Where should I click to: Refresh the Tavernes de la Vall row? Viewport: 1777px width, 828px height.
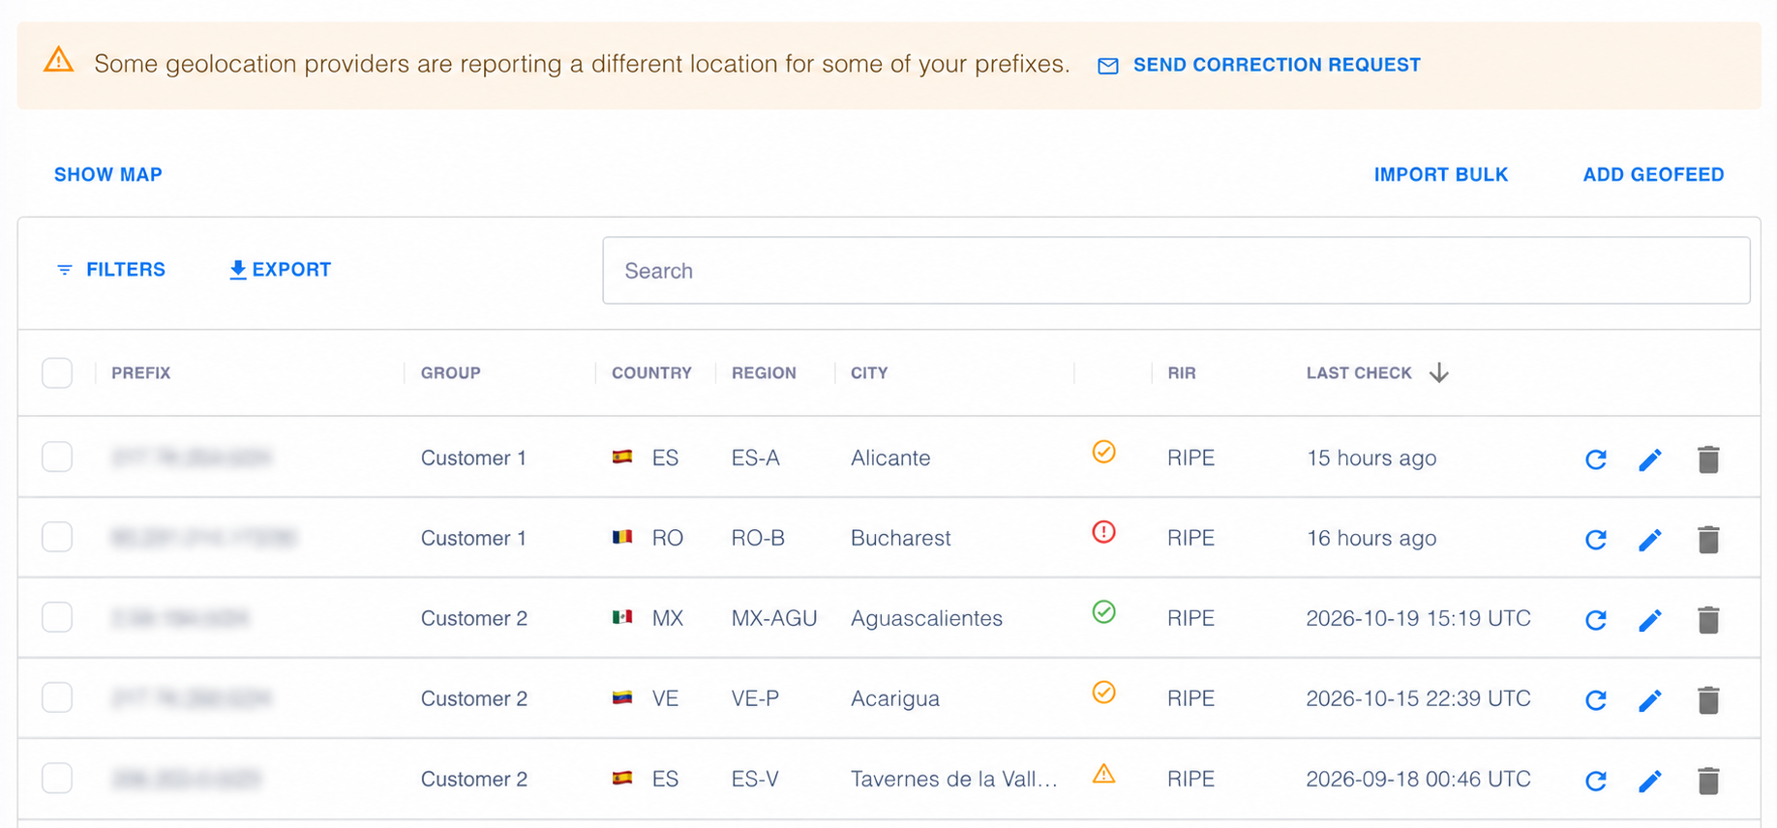tap(1596, 781)
